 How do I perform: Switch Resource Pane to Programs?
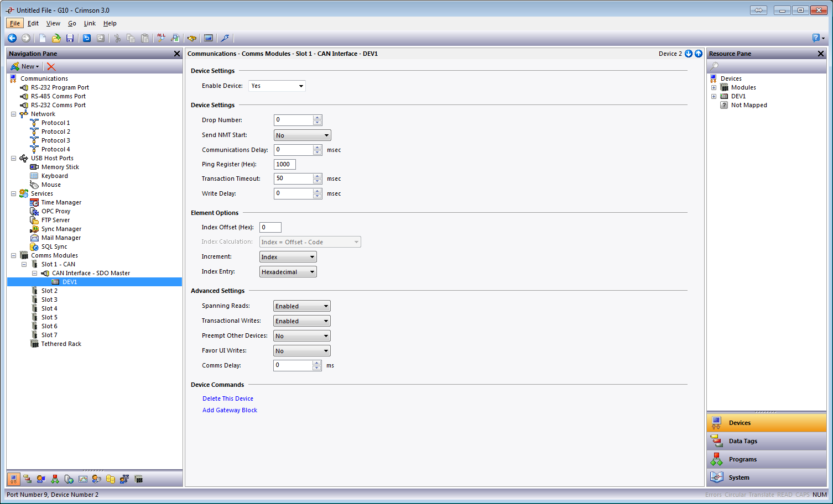click(767, 459)
